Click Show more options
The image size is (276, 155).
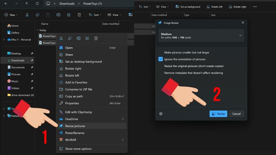coord(92,149)
